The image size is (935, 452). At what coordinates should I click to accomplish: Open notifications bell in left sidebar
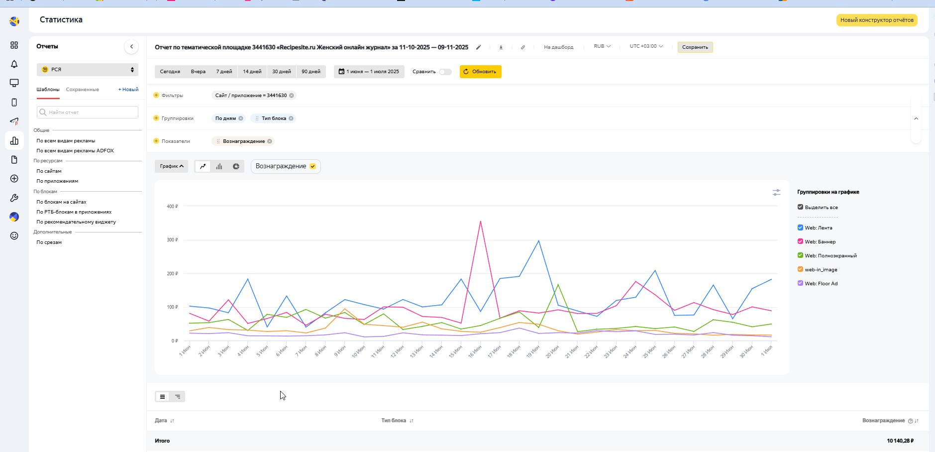click(x=14, y=64)
